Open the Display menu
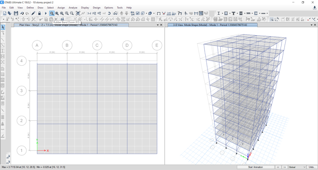Image resolution: width=318 pixels, height=170 pixels. coord(85,8)
